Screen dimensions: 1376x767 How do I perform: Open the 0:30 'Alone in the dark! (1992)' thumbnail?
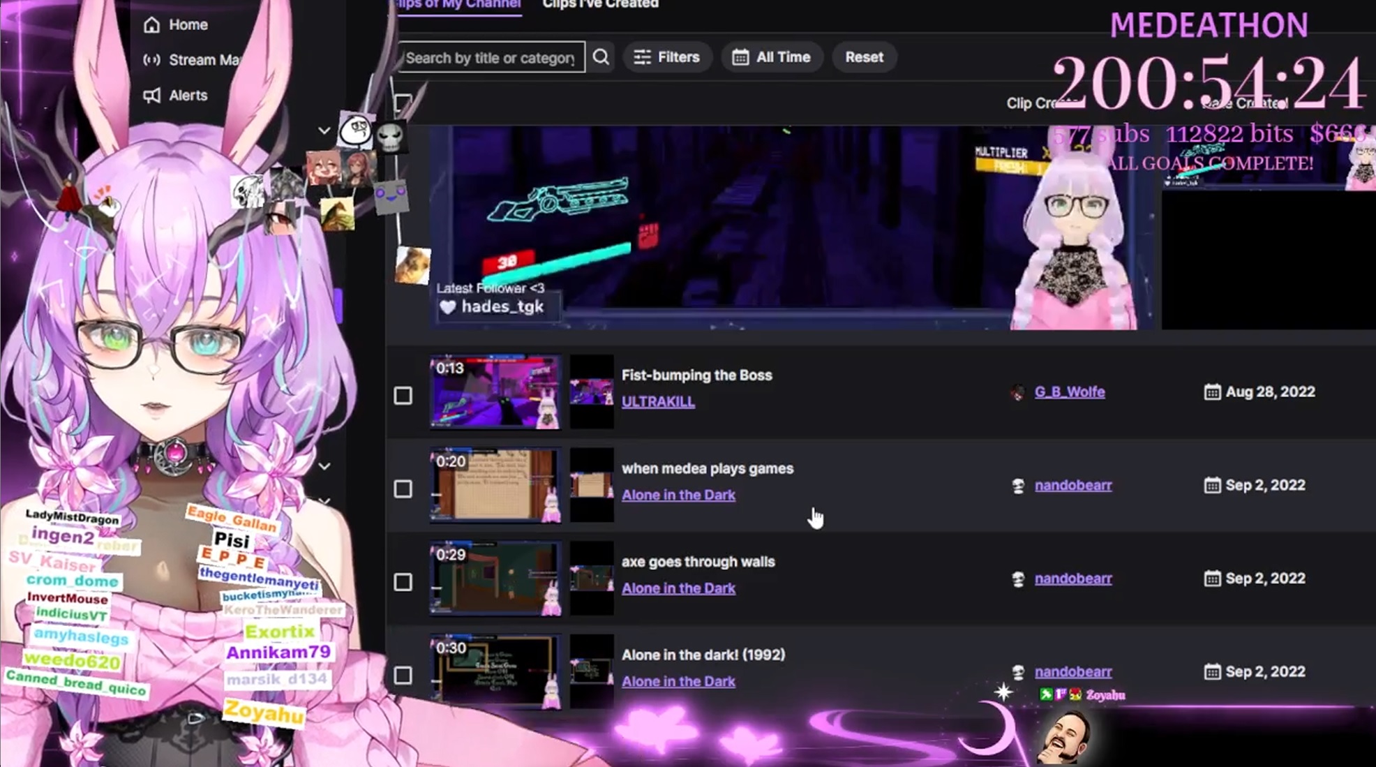[x=495, y=671]
